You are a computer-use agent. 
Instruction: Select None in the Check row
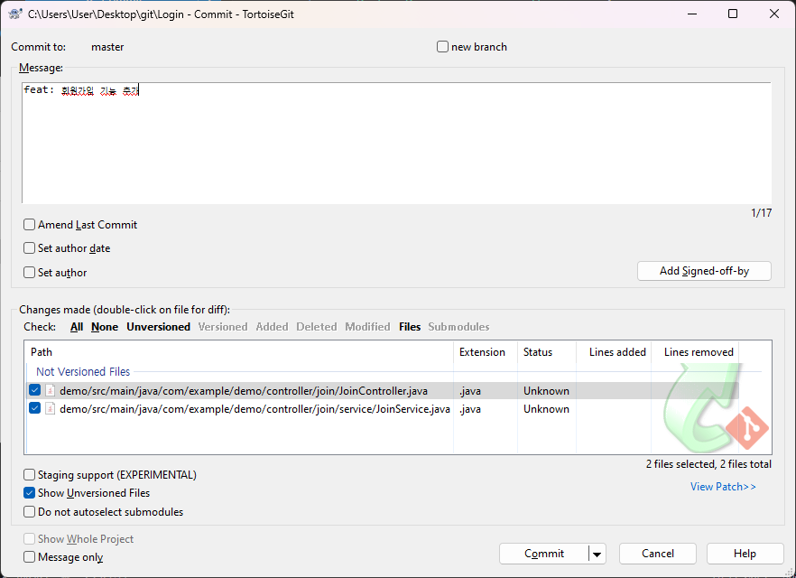click(x=105, y=327)
